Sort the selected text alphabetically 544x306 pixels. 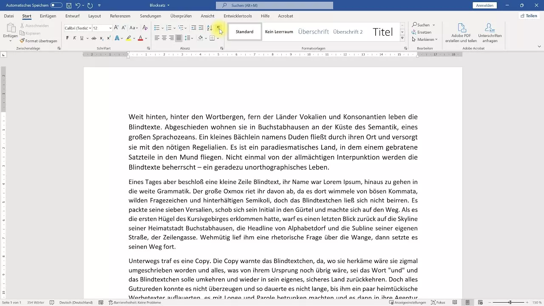click(209, 28)
